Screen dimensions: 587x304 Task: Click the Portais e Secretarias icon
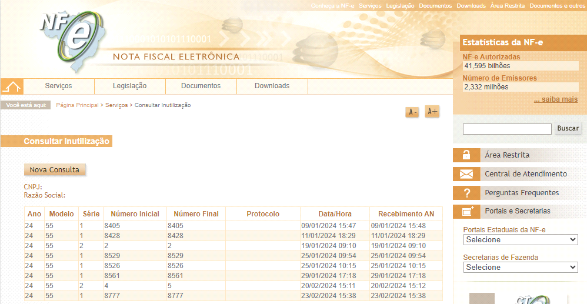click(x=467, y=211)
